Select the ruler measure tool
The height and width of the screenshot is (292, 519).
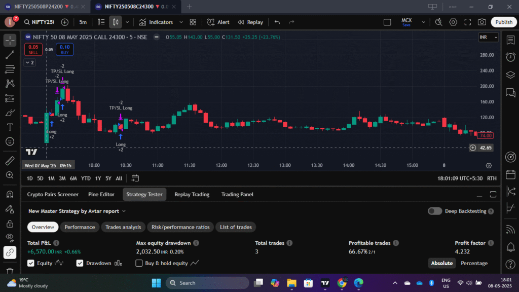tap(10, 161)
